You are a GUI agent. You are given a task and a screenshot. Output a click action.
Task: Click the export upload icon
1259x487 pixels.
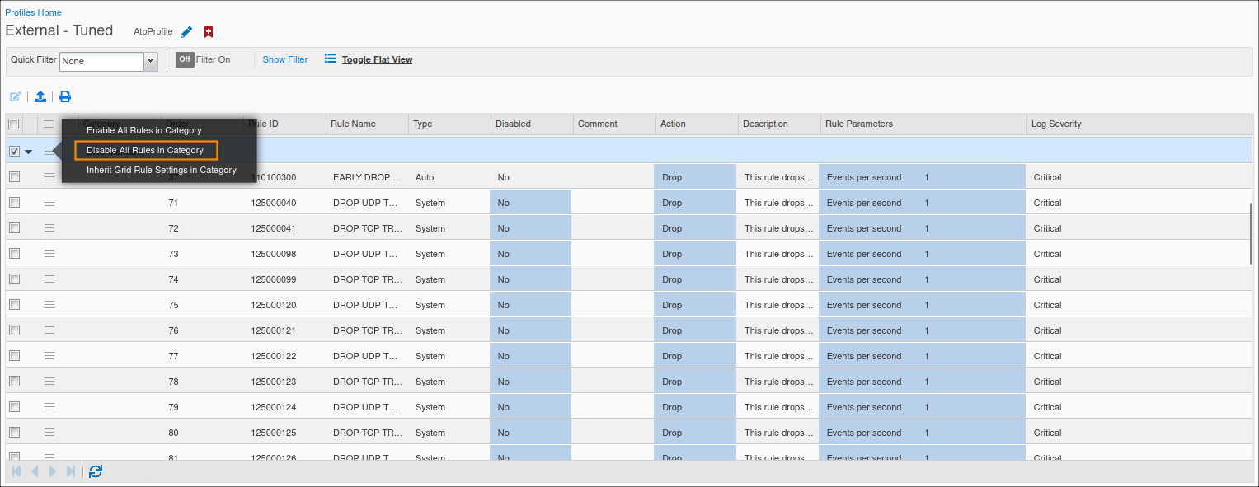(x=40, y=96)
